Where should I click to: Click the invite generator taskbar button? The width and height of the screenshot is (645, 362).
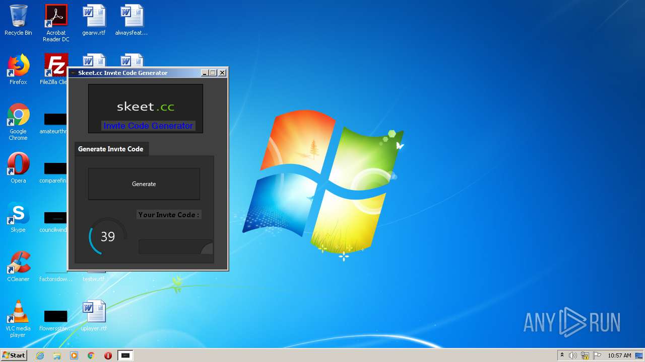point(125,355)
